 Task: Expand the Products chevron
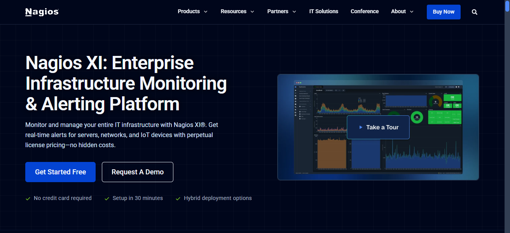click(x=206, y=12)
